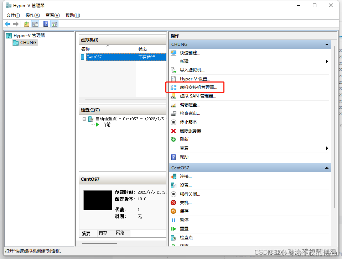Click the blue question mark Help toolbar icon
Image resolution: width=342 pixels, height=259 pixels.
(x=46, y=24)
